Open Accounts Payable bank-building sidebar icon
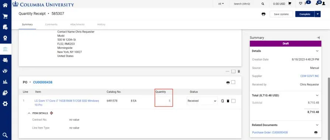 click(5, 49)
